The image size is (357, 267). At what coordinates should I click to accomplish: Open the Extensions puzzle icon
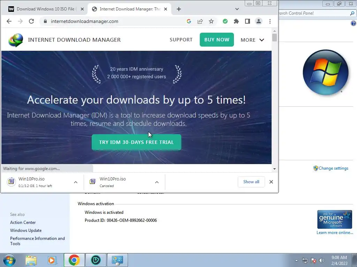point(236,21)
